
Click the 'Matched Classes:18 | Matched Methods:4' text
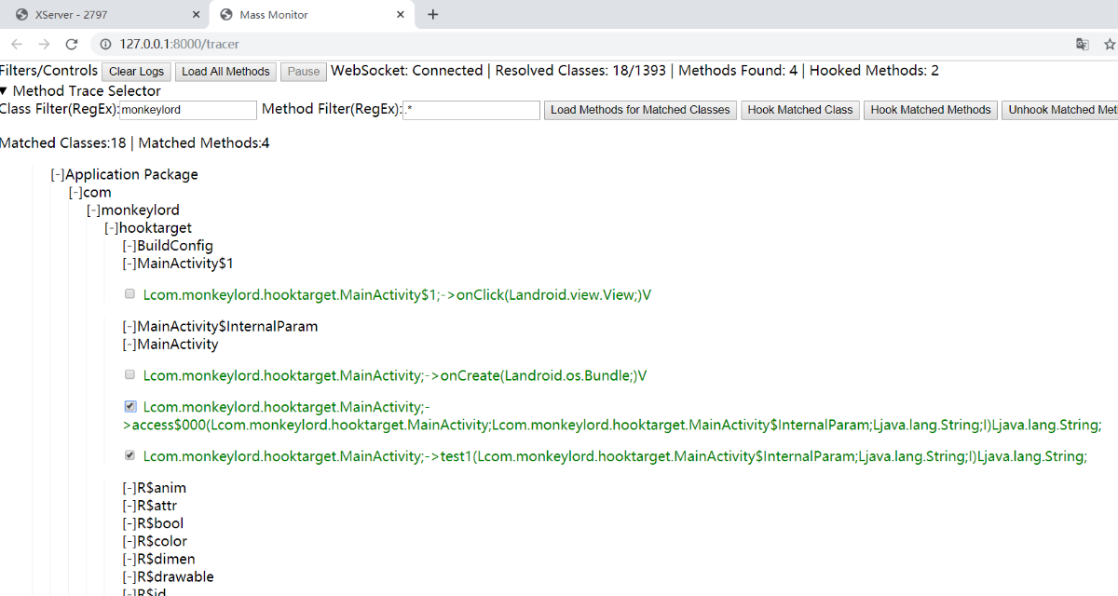135,142
